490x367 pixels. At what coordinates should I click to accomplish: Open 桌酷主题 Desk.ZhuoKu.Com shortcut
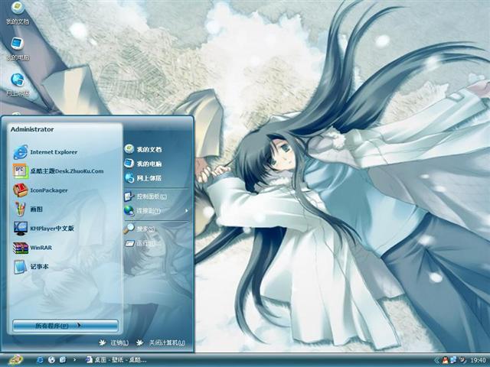point(57,171)
